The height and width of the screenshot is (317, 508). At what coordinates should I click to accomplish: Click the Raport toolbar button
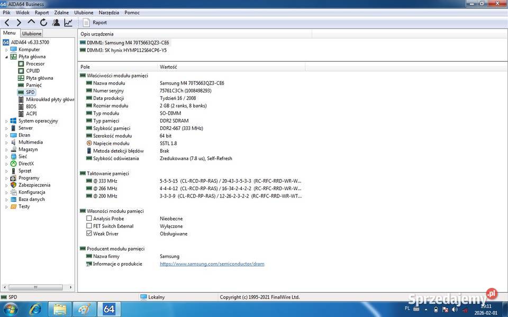tap(95, 23)
